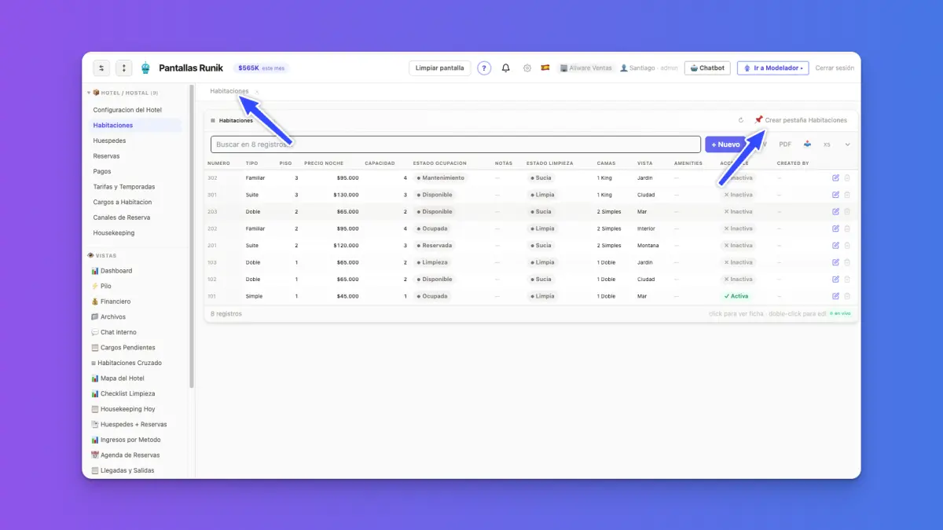Open Mapa del Hotel view
The width and height of the screenshot is (943, 530).
tap(118, 378)
